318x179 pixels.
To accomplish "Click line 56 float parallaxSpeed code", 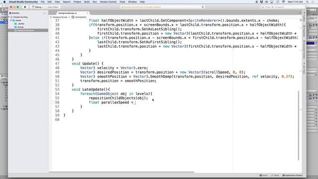I will [111, 102].
